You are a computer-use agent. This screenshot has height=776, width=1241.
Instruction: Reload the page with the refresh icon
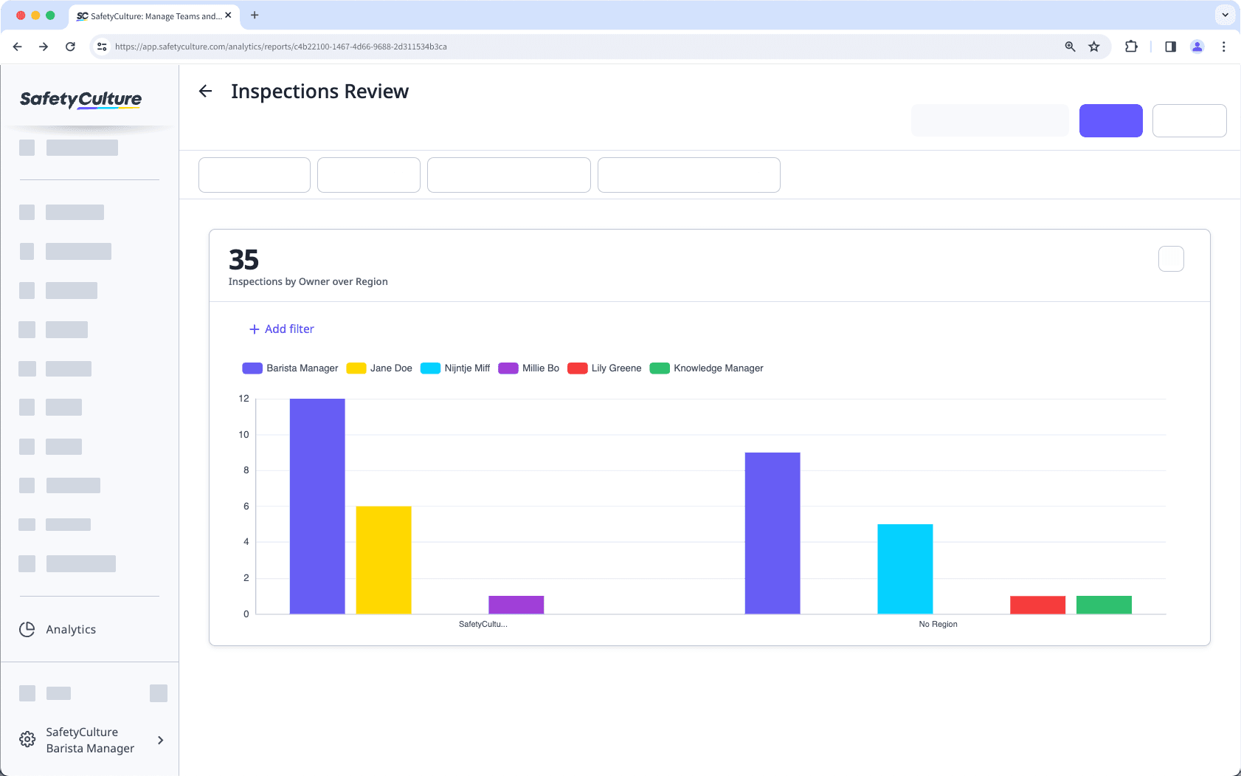70,46
